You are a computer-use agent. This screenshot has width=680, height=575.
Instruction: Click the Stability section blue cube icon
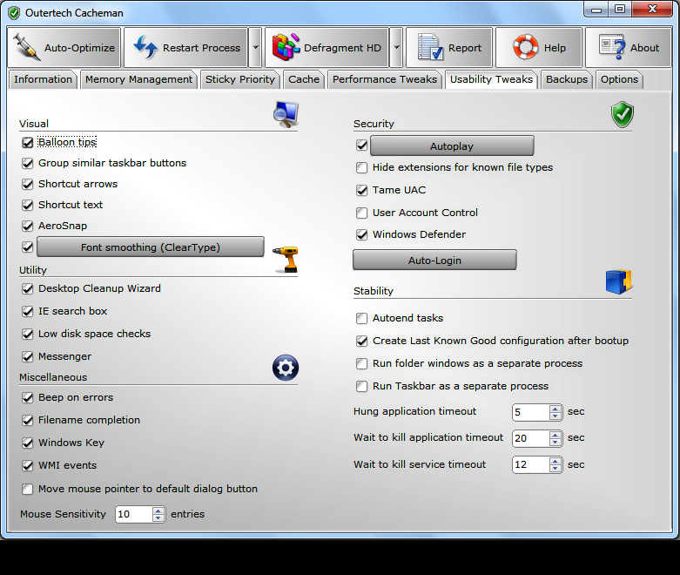coord(619,281)
